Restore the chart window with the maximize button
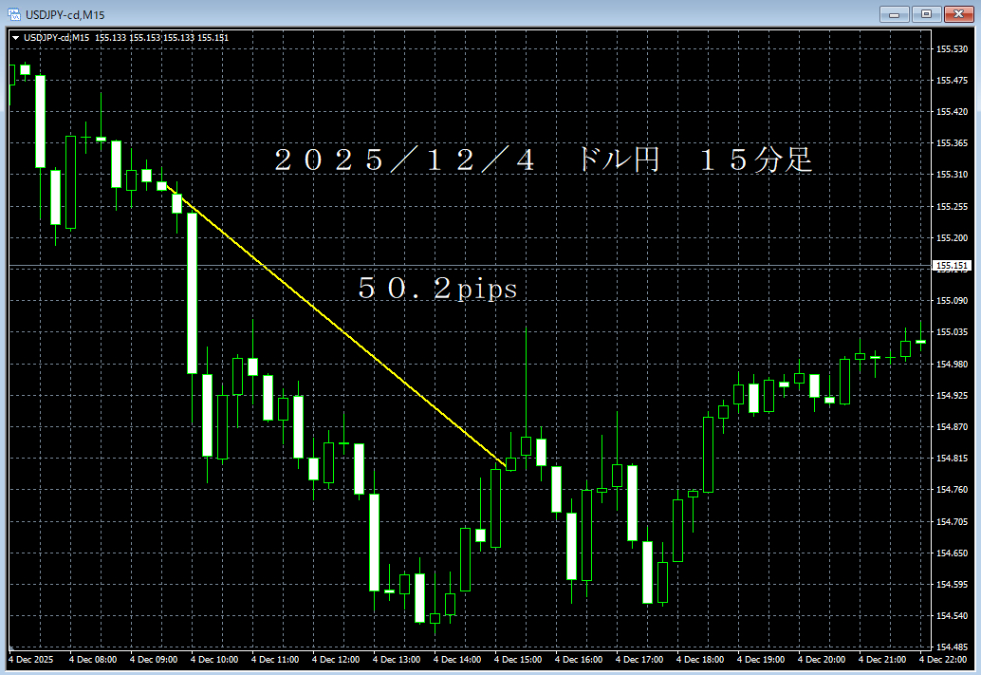The width and height of the screenshot is (981, 675). point(926,14)
